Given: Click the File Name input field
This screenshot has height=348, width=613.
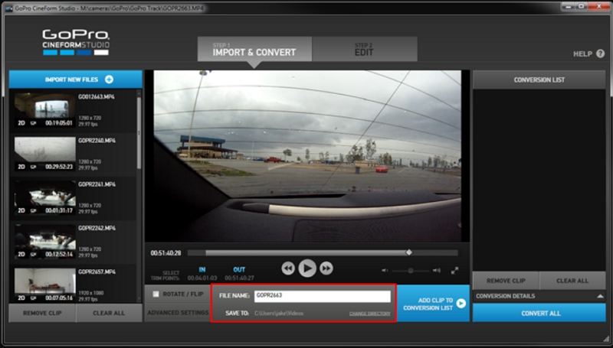Looking at the screenshot, I should pos(323,296).
